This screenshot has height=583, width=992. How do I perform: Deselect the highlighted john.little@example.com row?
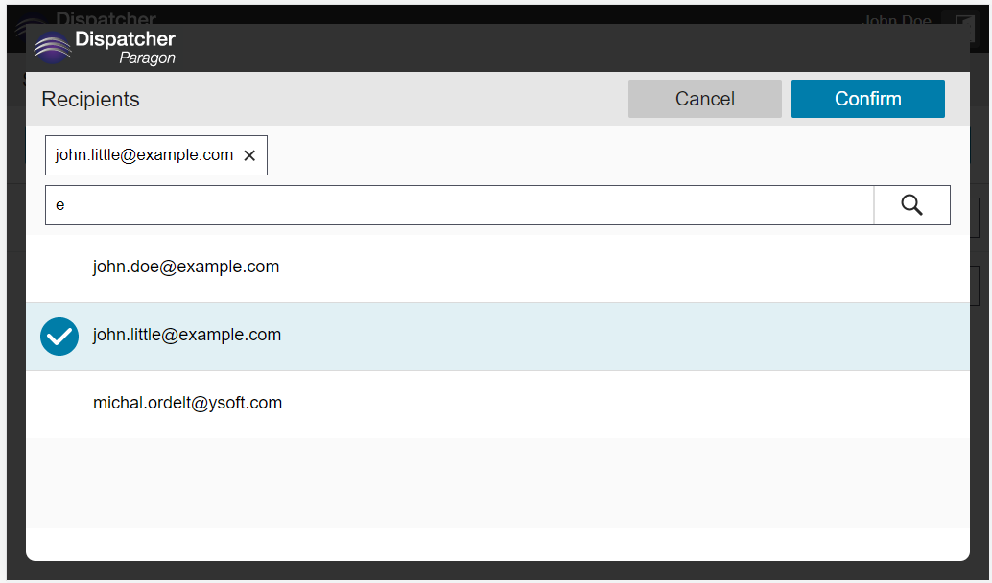[x=497, y=337]
